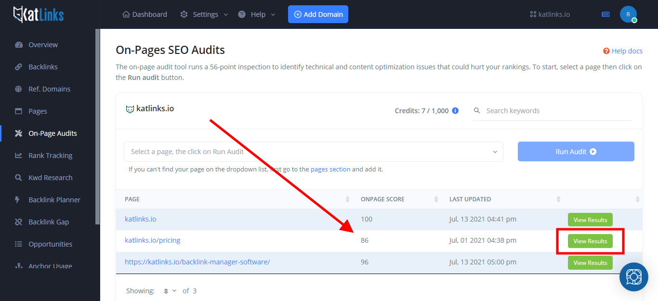The height and width of the screenshot is (301, 658).
Task: Click the Kwd Research magnifier icon
Action: (19, 178)
